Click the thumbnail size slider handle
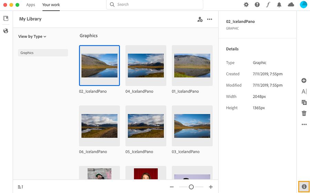 click(x=191, y=187)
